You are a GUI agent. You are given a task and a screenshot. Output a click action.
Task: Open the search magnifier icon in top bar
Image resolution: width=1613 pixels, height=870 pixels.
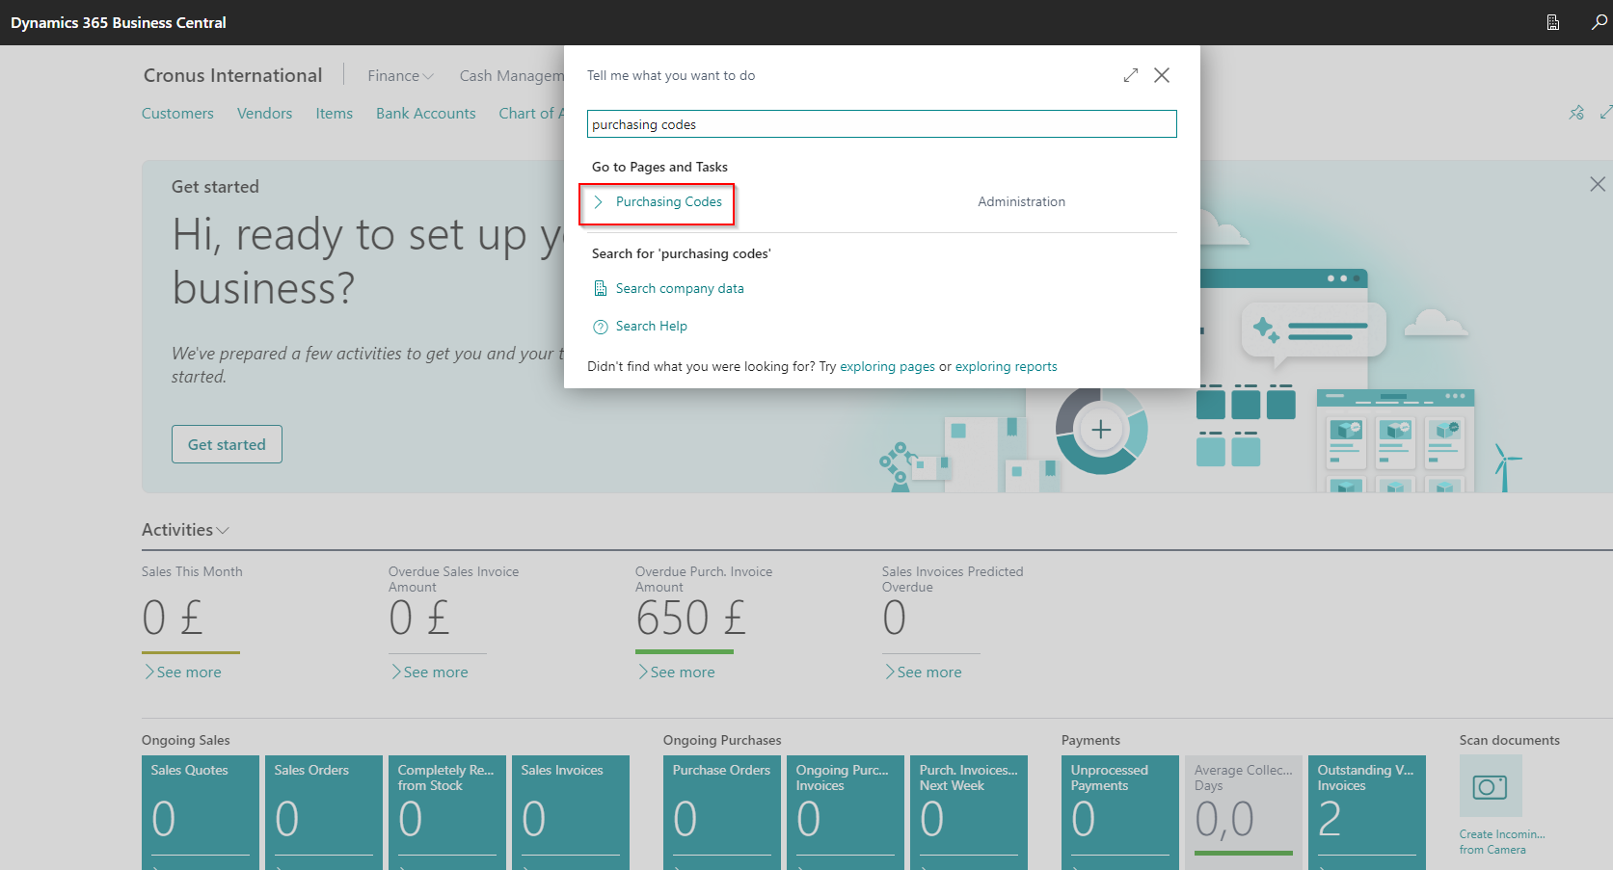click(x=1599, y=22)
